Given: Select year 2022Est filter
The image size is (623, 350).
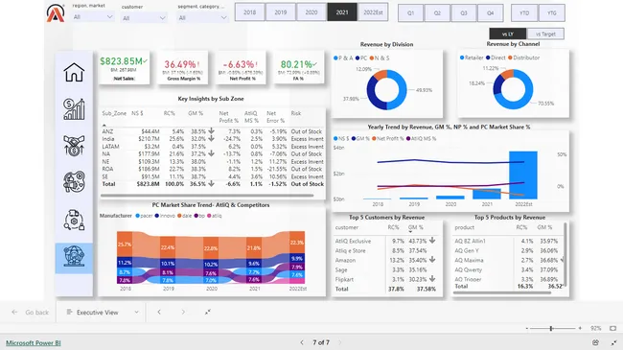Looking at the screenshot, I should pyautogui.click(x=373, y=12).
